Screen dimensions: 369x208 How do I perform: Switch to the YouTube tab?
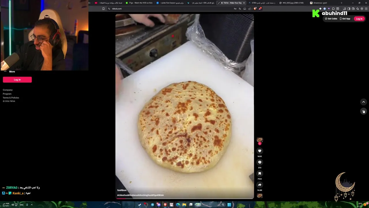click(109, 3)
